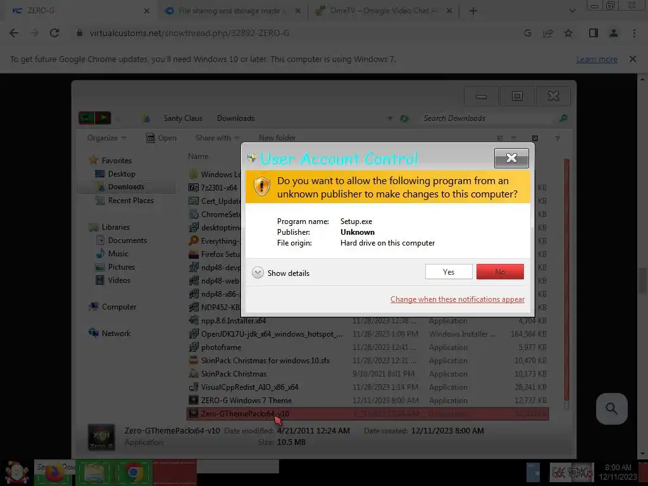Click Yes in User Account Control dialog

[449, 272]
